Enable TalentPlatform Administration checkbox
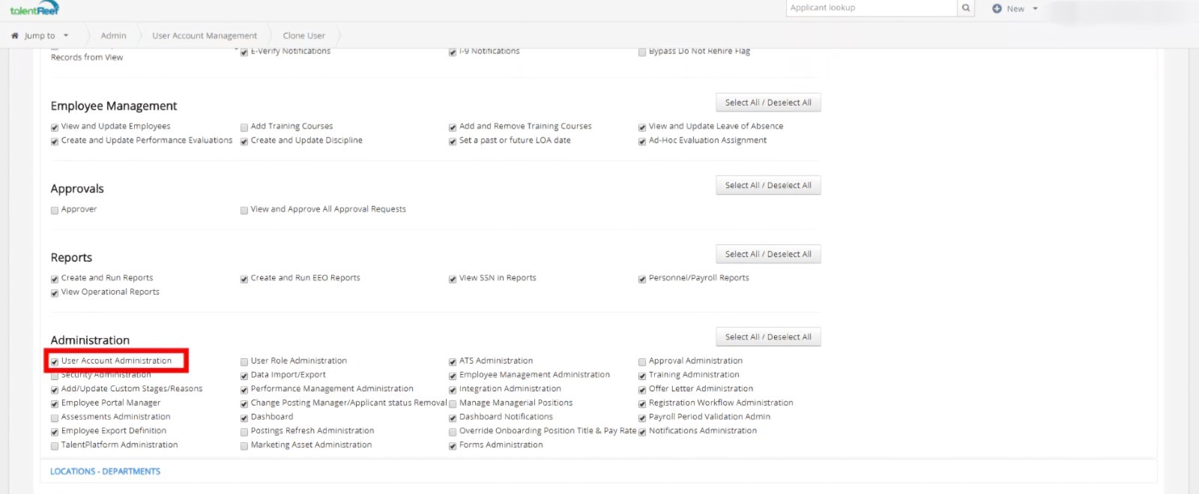This screenshot has width=1199, height=494. 55,446
